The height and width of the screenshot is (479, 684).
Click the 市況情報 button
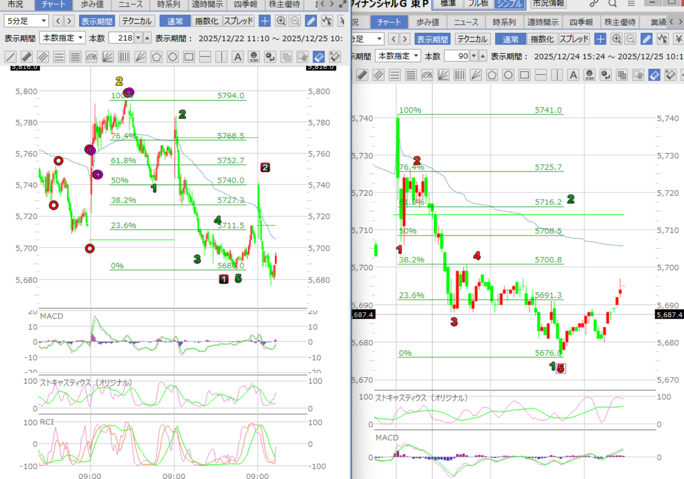coord(550,4)
